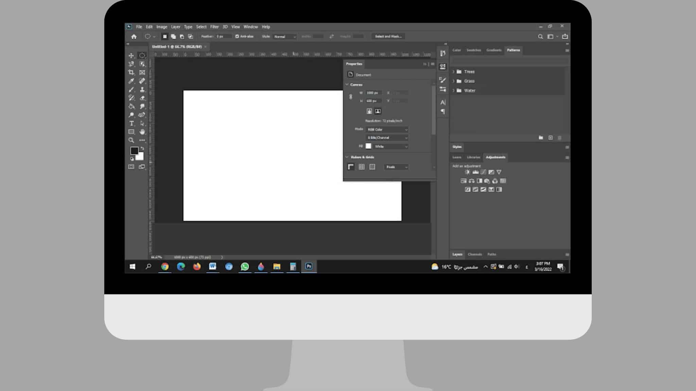Expand the Trees pattern folder
This screenshot has height=391, width=696.
coord(453,72)
